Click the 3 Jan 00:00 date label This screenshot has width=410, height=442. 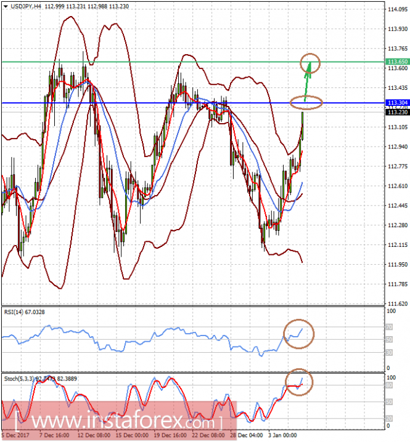pos(281,436)
